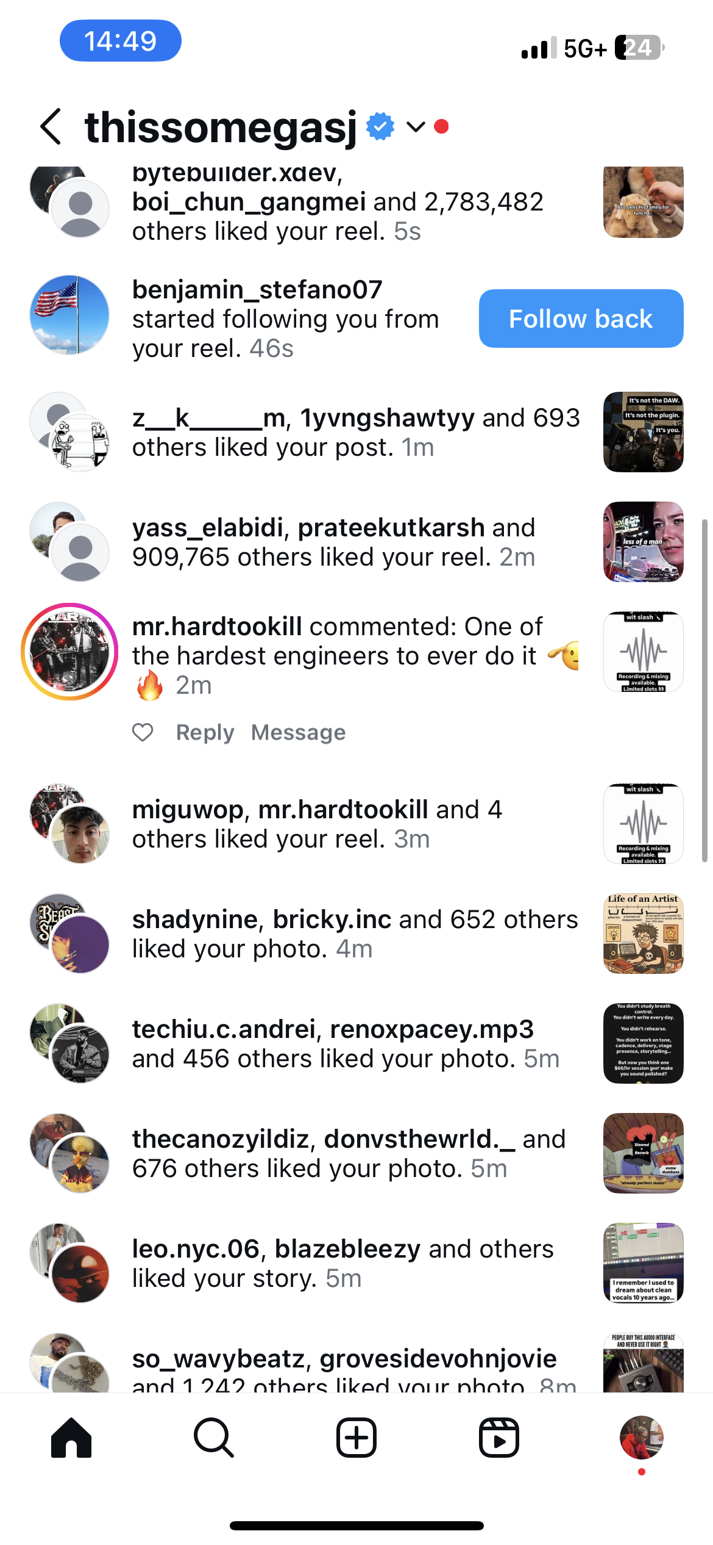Open the Reels tab icon

point(499,1438)
